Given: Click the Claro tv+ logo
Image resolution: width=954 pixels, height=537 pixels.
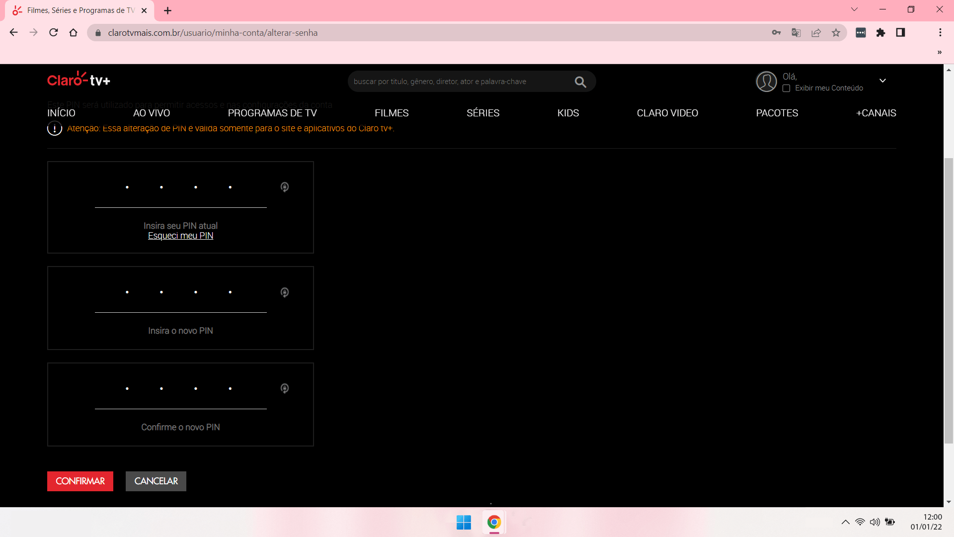Looking at the screenshot, I should point(79,80).
